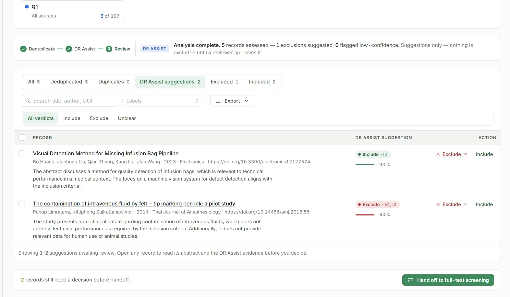Filter by Unclear verdict

(127, 118)
